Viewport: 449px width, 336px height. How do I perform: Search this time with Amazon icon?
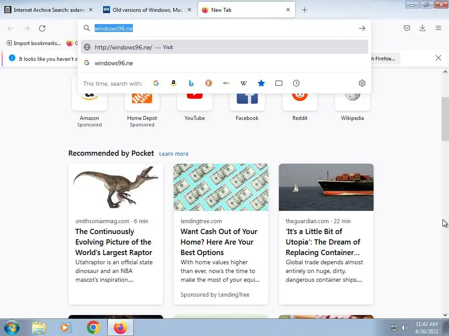[174, 83]
